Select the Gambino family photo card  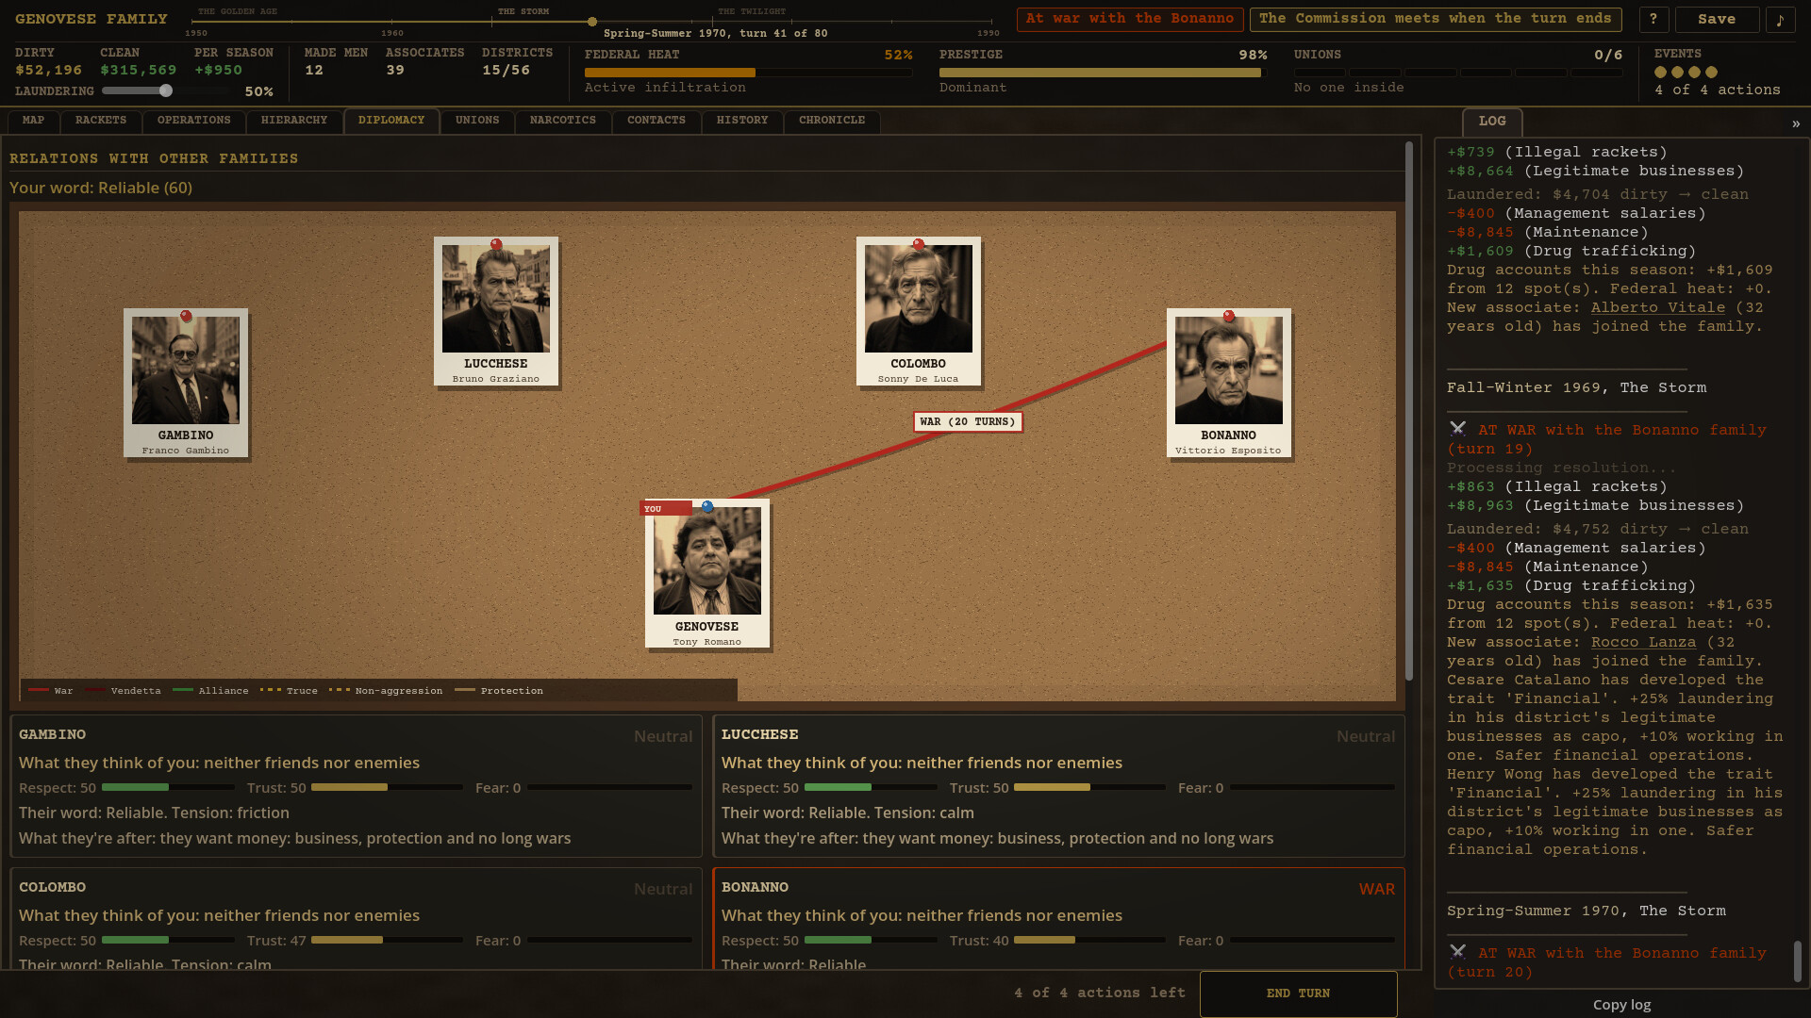(x=186, y=383)
